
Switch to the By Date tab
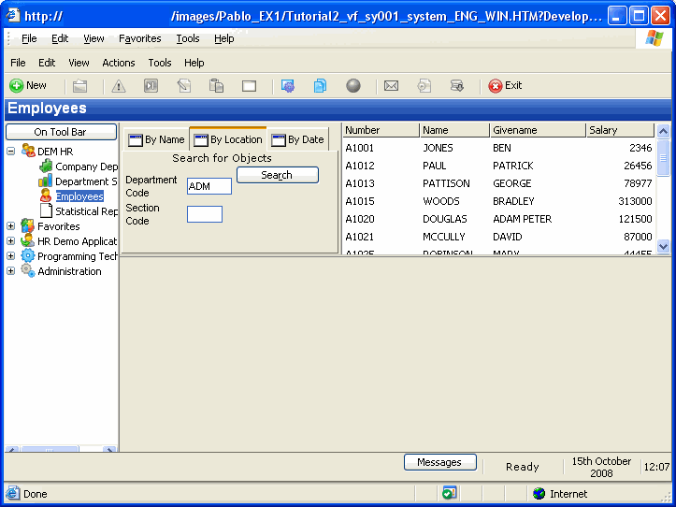(x=297, y=139)
